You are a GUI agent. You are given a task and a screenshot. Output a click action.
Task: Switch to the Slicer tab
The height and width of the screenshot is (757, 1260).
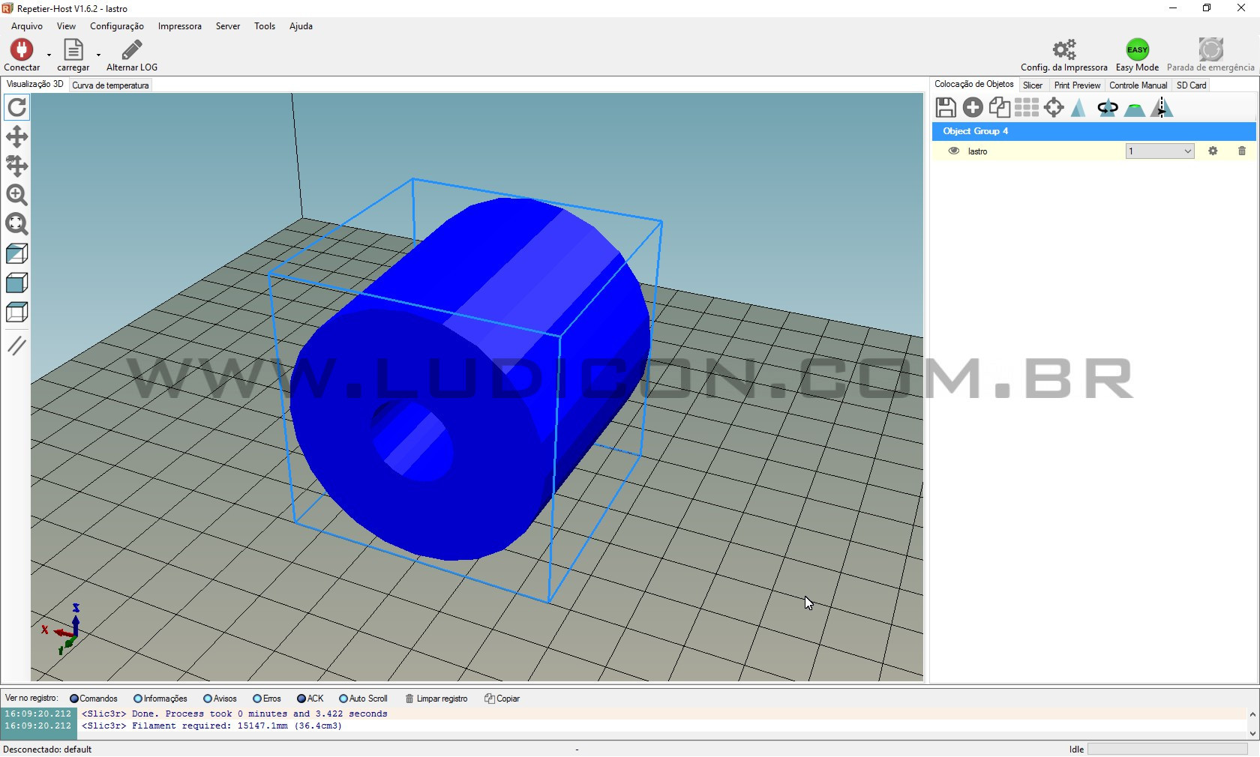click(1033, 85)
